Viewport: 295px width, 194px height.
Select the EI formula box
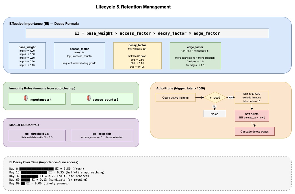point(147,33)
